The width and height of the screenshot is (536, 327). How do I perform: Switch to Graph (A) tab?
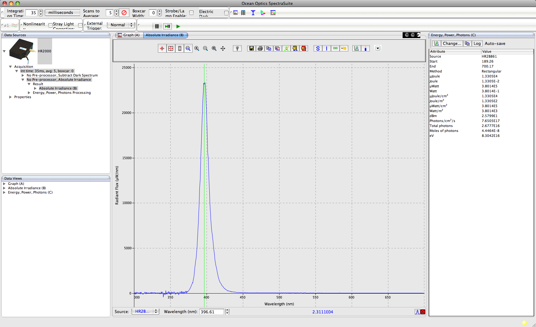(x=129, y=35)
